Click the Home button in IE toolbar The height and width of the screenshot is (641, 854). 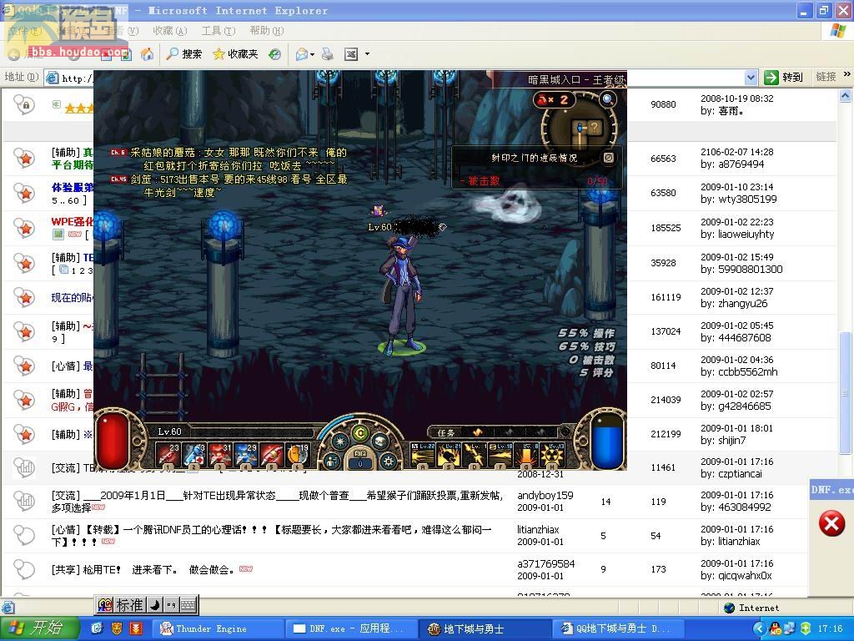[x=147, y=54]
